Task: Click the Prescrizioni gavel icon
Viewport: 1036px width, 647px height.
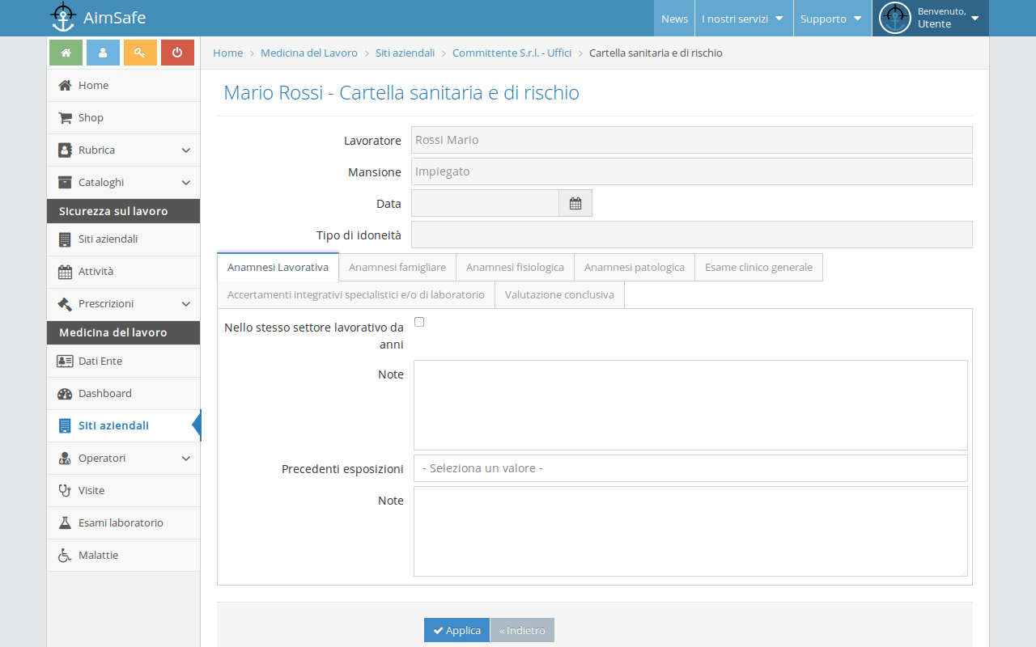Action: pos(65,304)
